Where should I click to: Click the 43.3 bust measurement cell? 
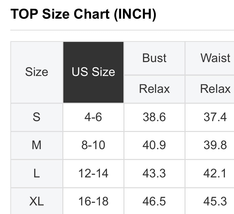click(x=154, y=174)
